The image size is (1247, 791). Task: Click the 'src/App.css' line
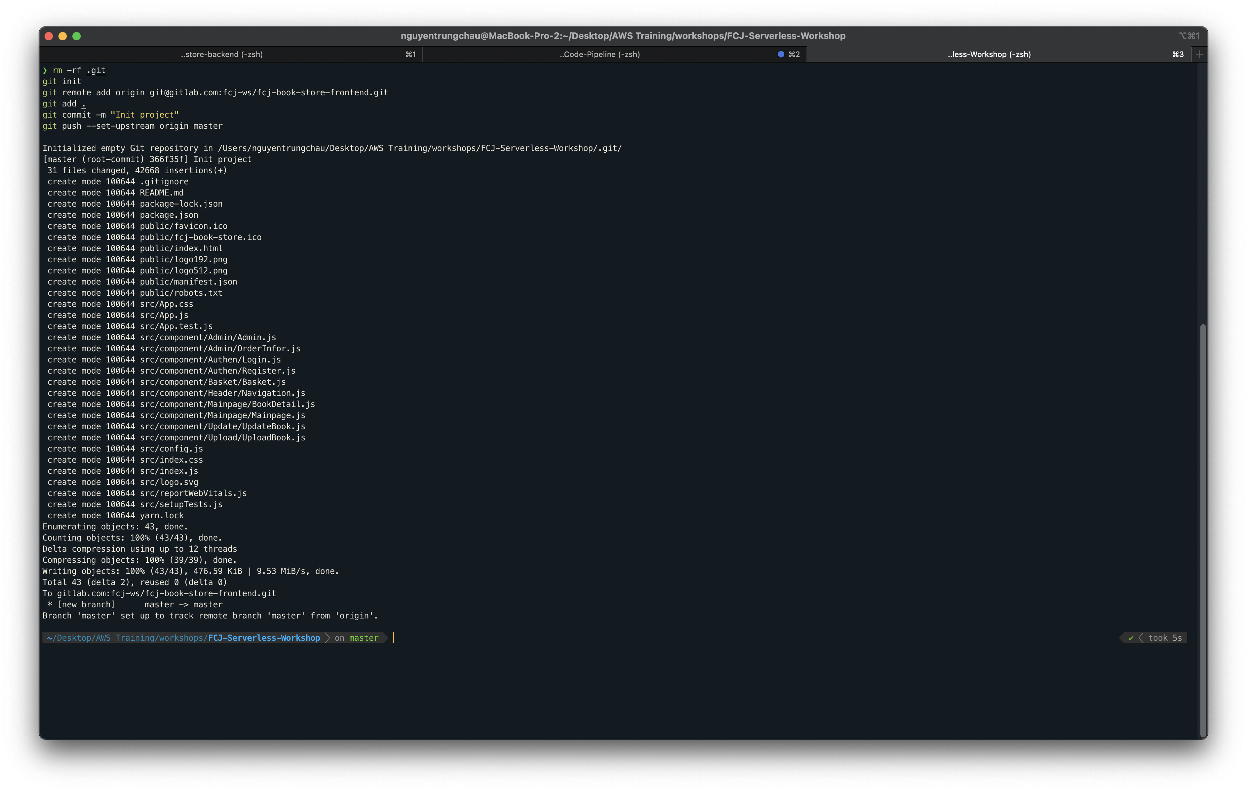tap(120, 304)
